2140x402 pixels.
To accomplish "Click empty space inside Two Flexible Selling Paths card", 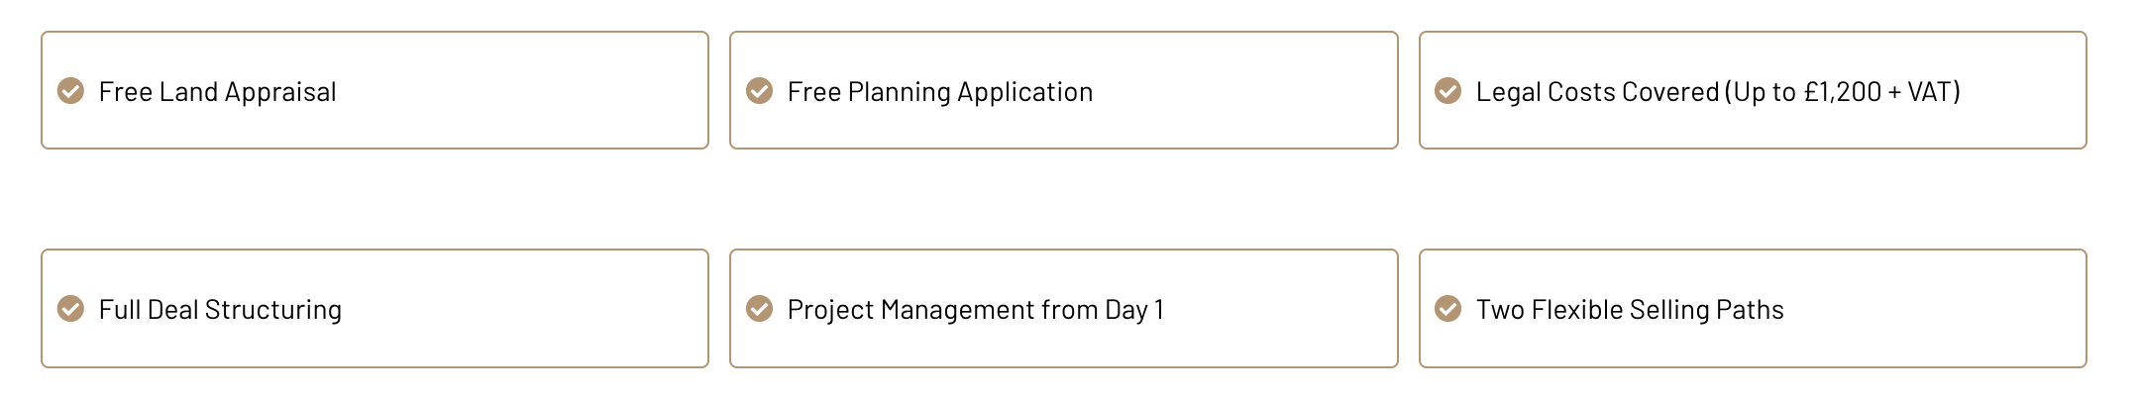I will tap(1932, 309).
